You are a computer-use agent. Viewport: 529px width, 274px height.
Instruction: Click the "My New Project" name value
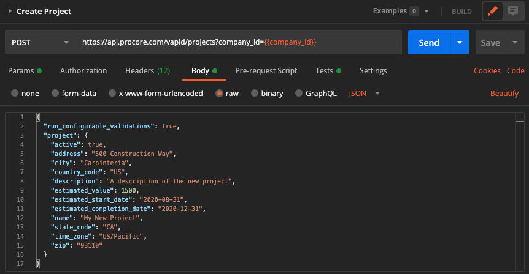click(110, 218)
